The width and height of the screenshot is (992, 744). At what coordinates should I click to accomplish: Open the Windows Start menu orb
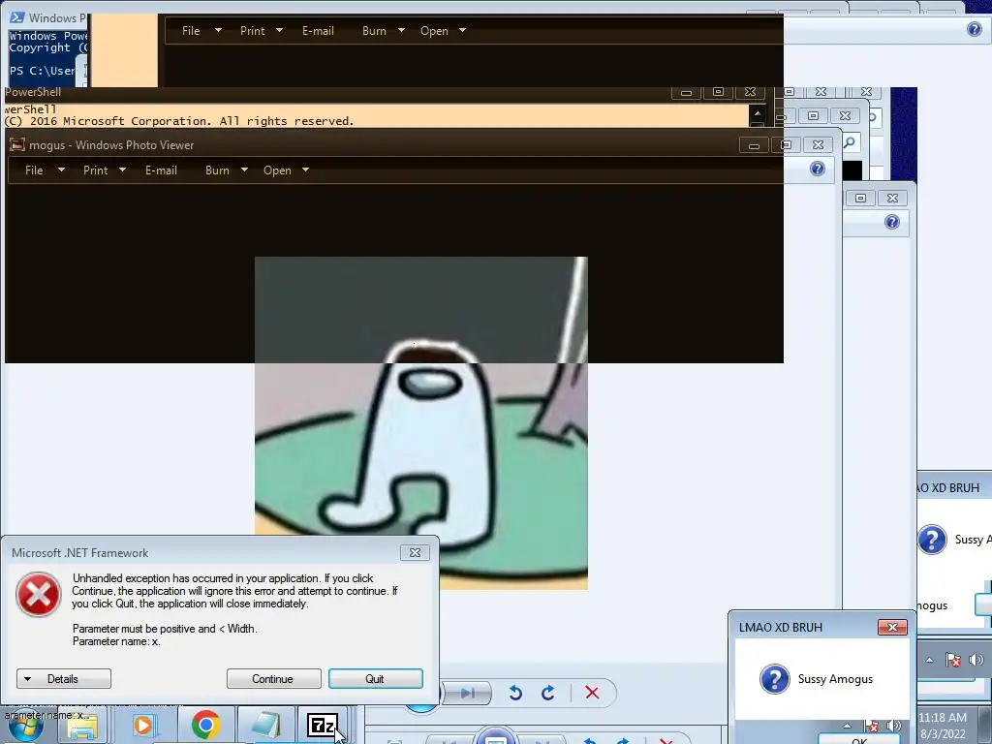point(25,728)
